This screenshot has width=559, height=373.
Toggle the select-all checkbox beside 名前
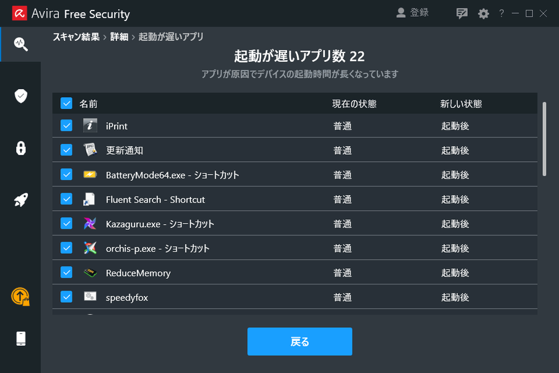click(66, 103)
